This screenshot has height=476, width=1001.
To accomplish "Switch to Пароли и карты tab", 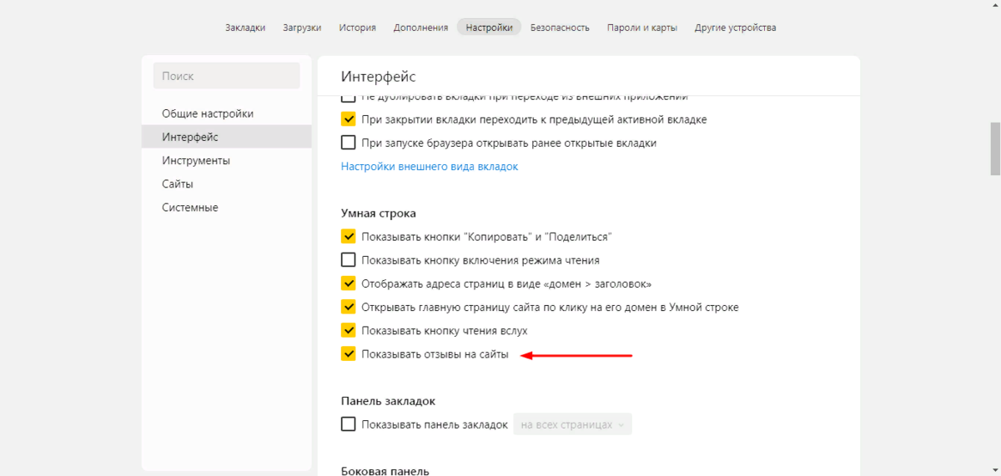I will (x=642, y=28).
